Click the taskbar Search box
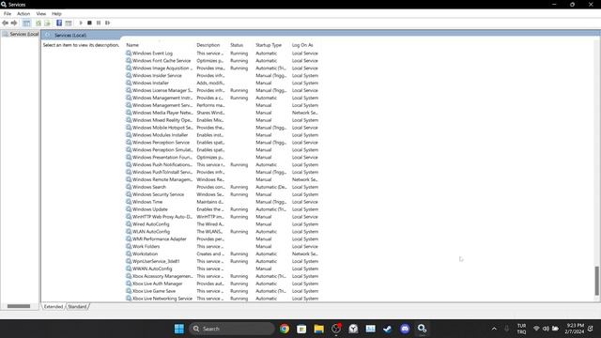 (232, 329)
